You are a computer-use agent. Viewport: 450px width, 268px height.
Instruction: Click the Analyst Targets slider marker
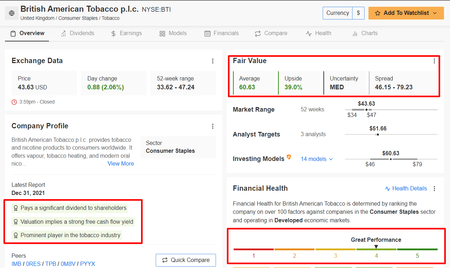click(x=377, y=135)
